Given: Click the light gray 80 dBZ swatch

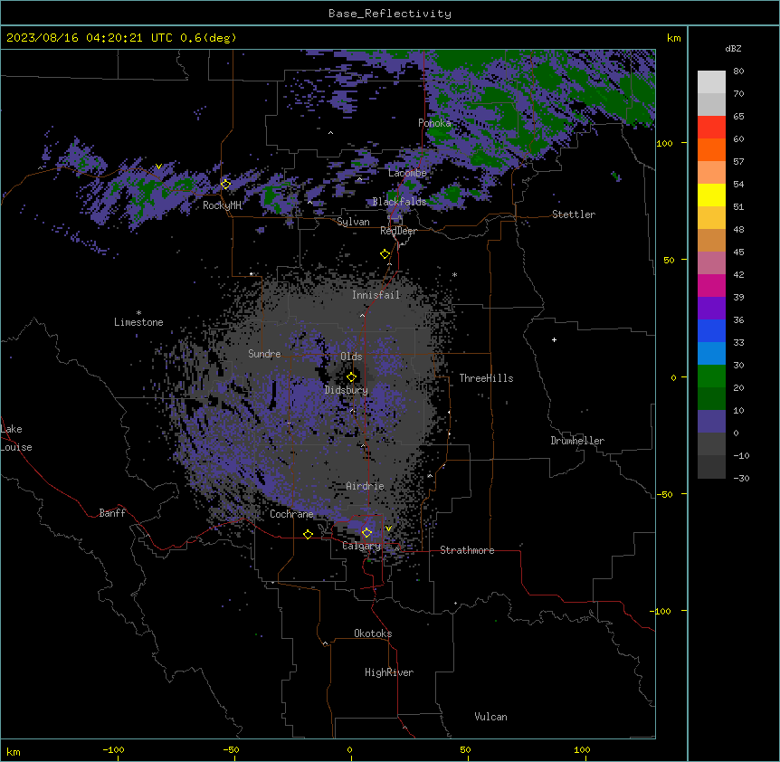Looking at the screenshot, I should point(711,82).
